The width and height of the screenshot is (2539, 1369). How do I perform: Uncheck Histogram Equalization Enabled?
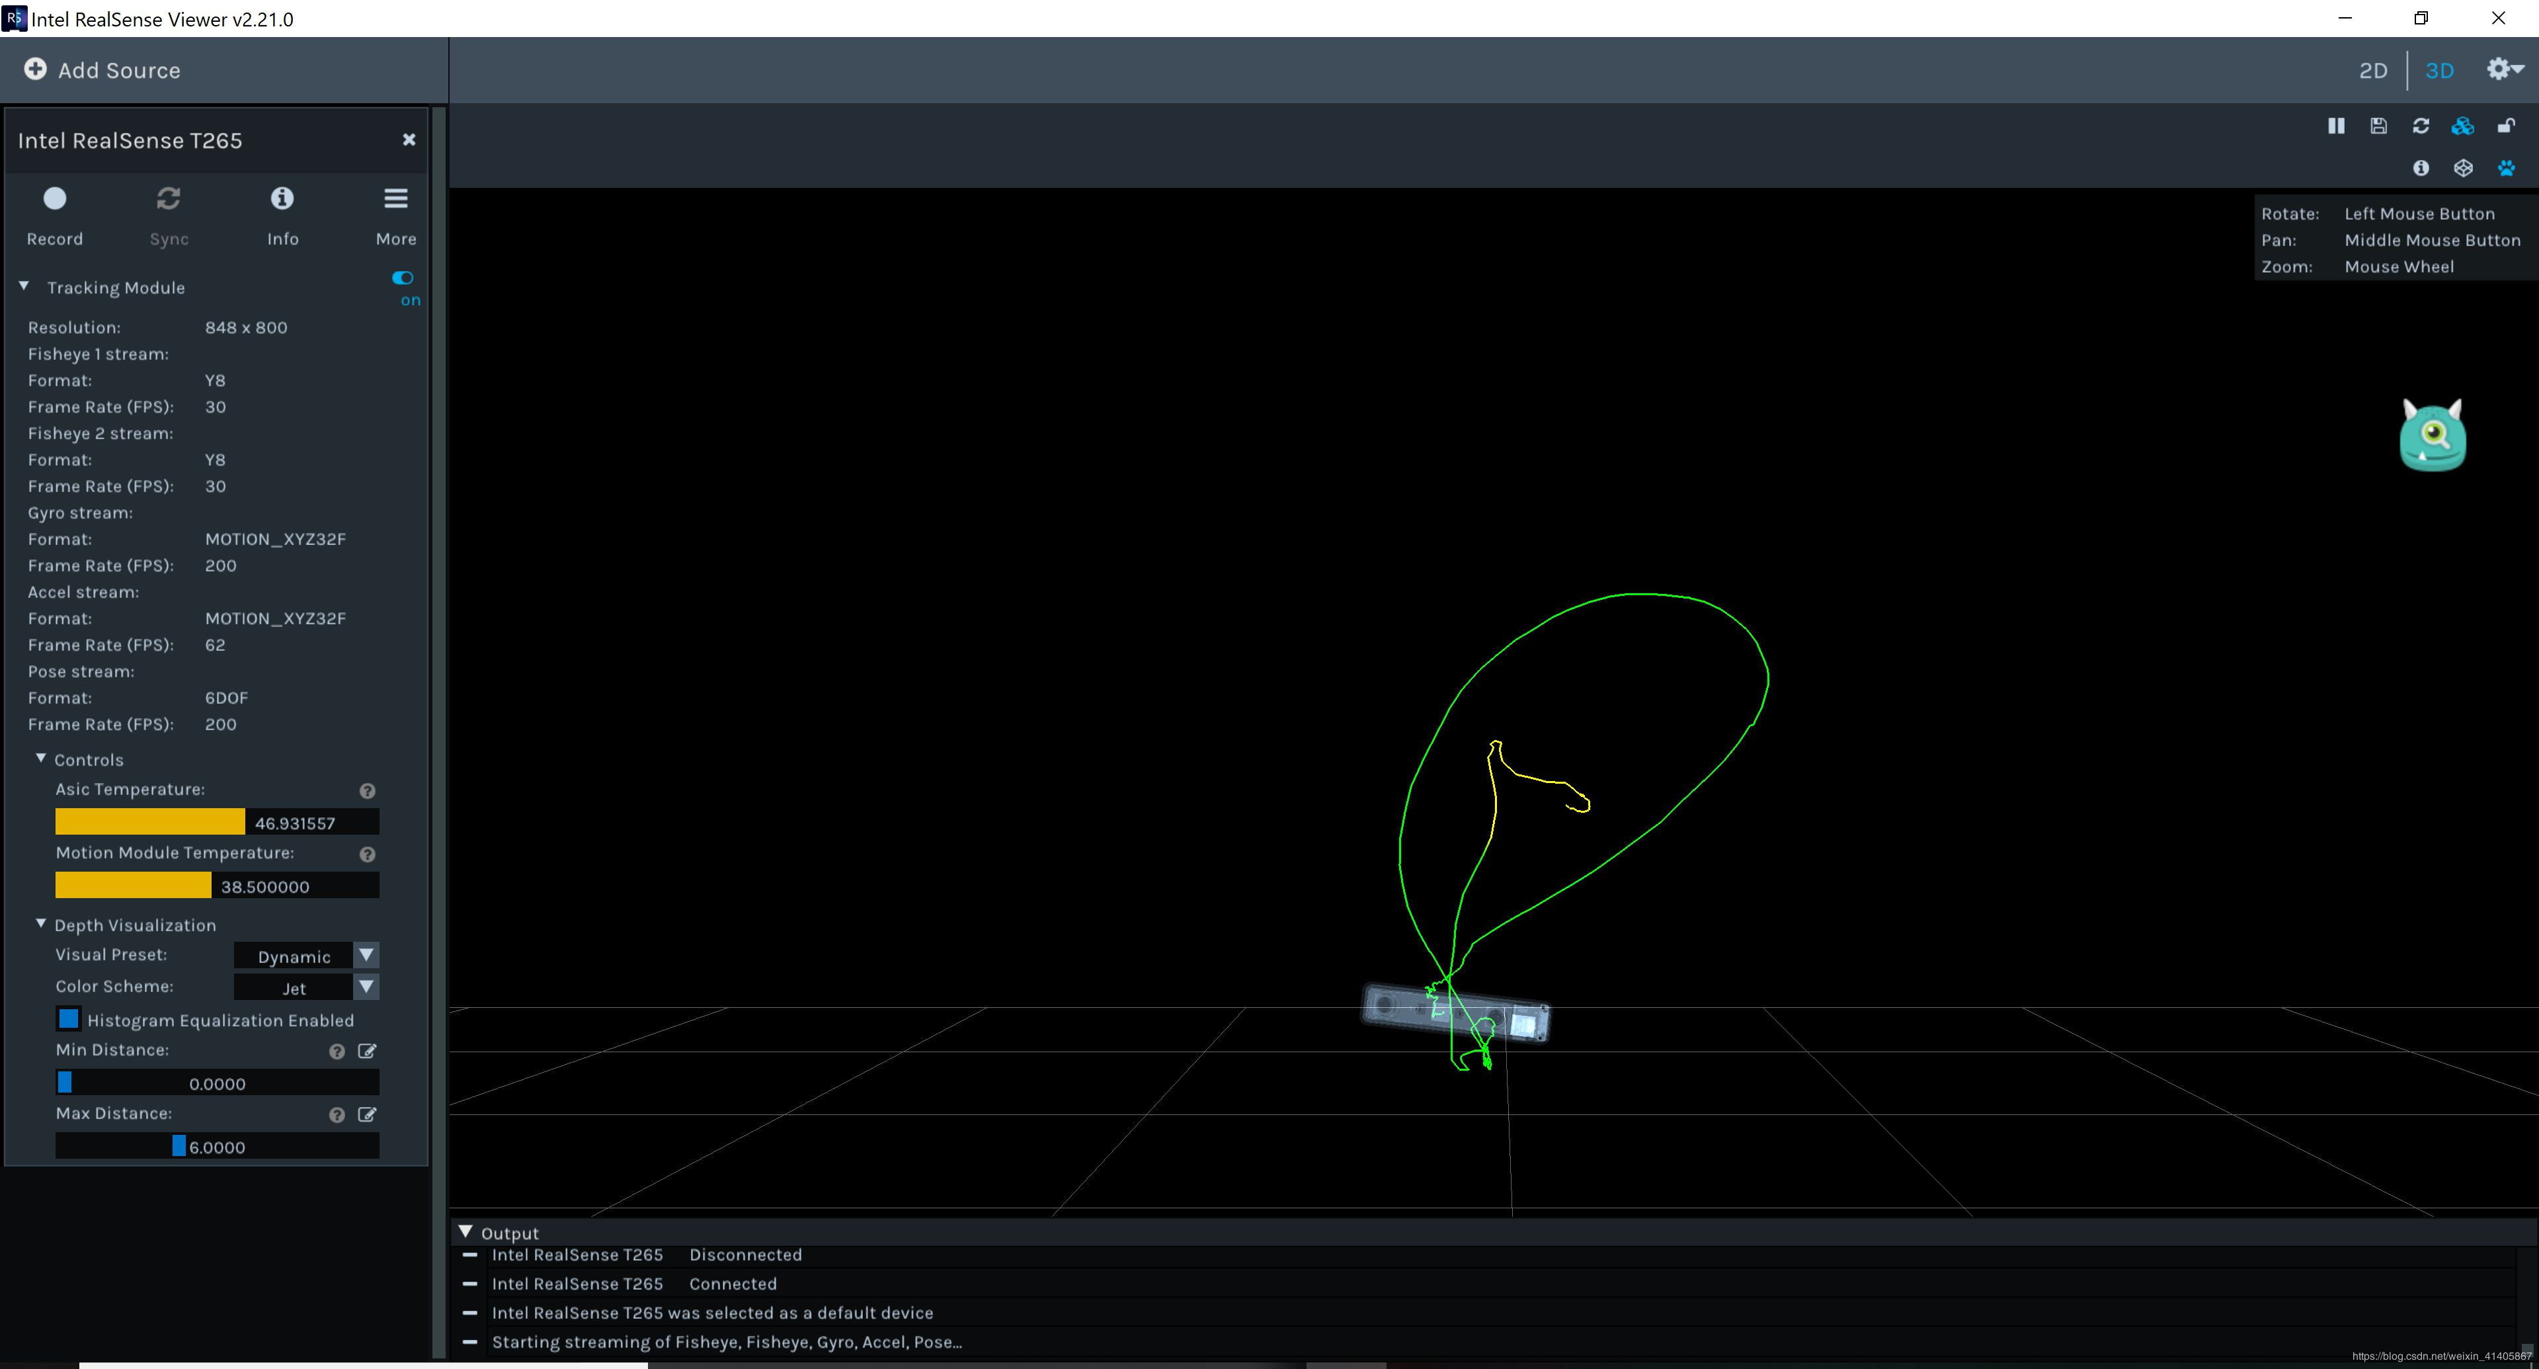(69, 1018)
